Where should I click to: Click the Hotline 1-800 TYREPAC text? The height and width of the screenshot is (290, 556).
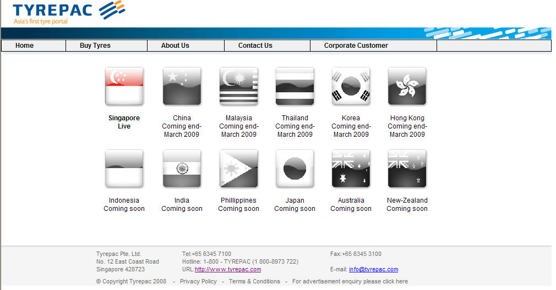240,261
